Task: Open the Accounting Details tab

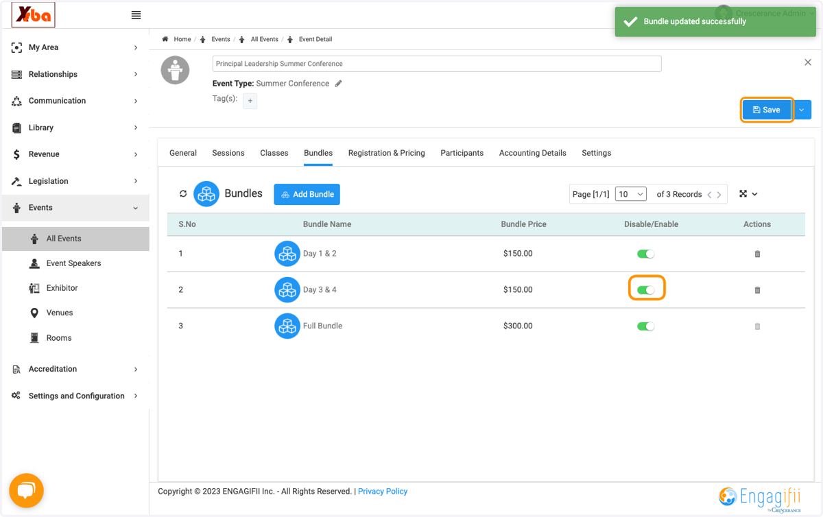Action: (x=533, y=153)
